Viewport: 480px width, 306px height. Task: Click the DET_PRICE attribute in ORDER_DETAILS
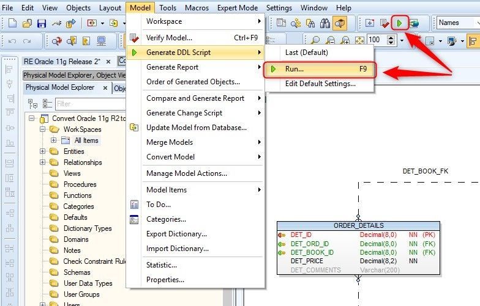(x=307, y=261)
